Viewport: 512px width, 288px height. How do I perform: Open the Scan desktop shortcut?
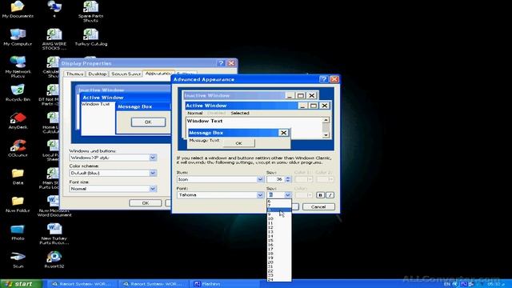(18, 259)
